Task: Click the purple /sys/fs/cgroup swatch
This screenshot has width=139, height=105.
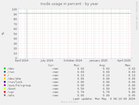Action: click(x=5, y=85)
